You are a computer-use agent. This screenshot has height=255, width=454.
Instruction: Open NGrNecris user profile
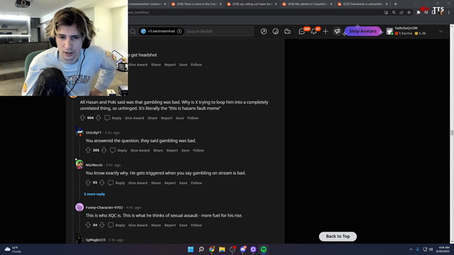94,165
